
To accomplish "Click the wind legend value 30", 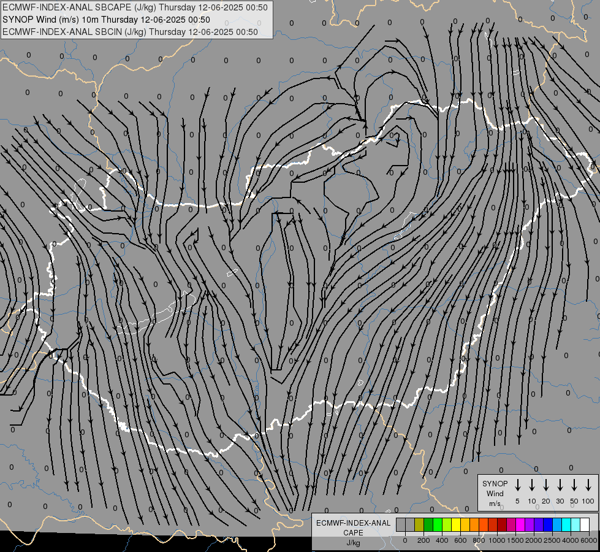I will pos(560,501).
